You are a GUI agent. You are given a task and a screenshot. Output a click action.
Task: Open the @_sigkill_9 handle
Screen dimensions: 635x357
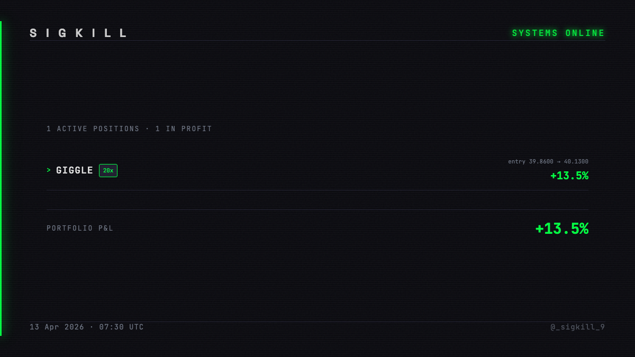pos(578,327)
